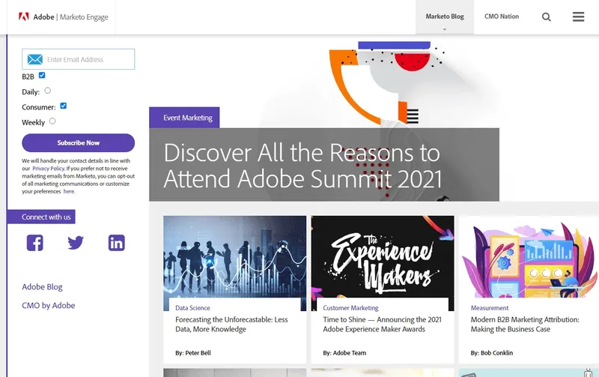
Task: Click the Event Marketing category tag
Action: pyautogui.click(x=184, y=118)
